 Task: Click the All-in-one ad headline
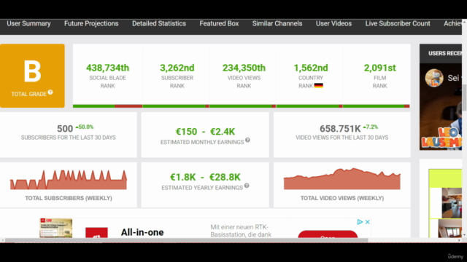[142, 232]
